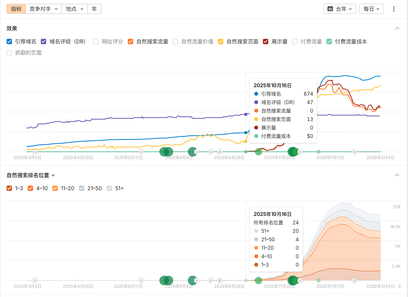Enable the 付费流量 checkbox

tap(294, 41)
